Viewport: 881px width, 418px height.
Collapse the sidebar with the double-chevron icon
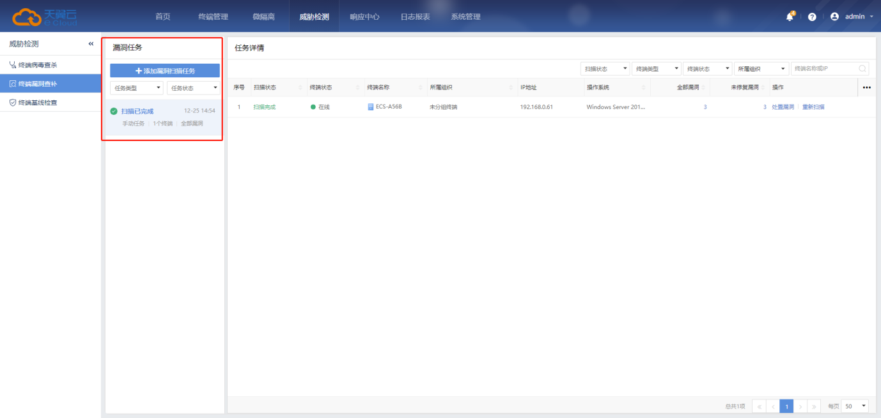(91, 44)
